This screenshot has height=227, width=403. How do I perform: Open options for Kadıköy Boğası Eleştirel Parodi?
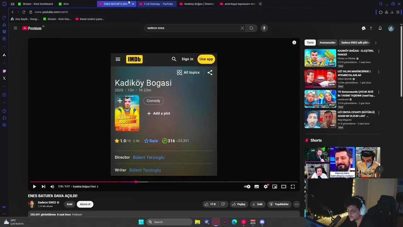[379, 51]
